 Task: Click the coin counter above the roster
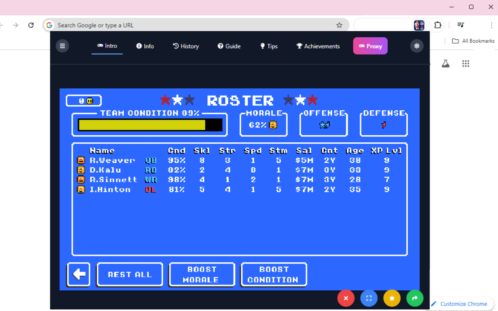click(x=84, y=100)
